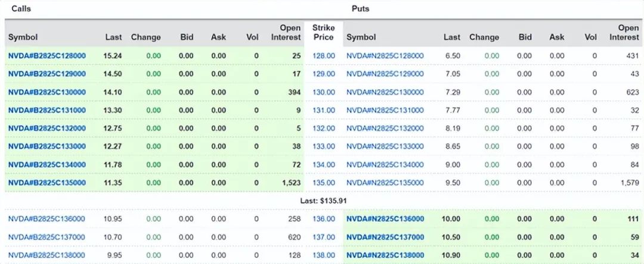Open put symbol NVDA#N2825C129000
This screenshot has height=264, width=644.
[x=385, y=74]
